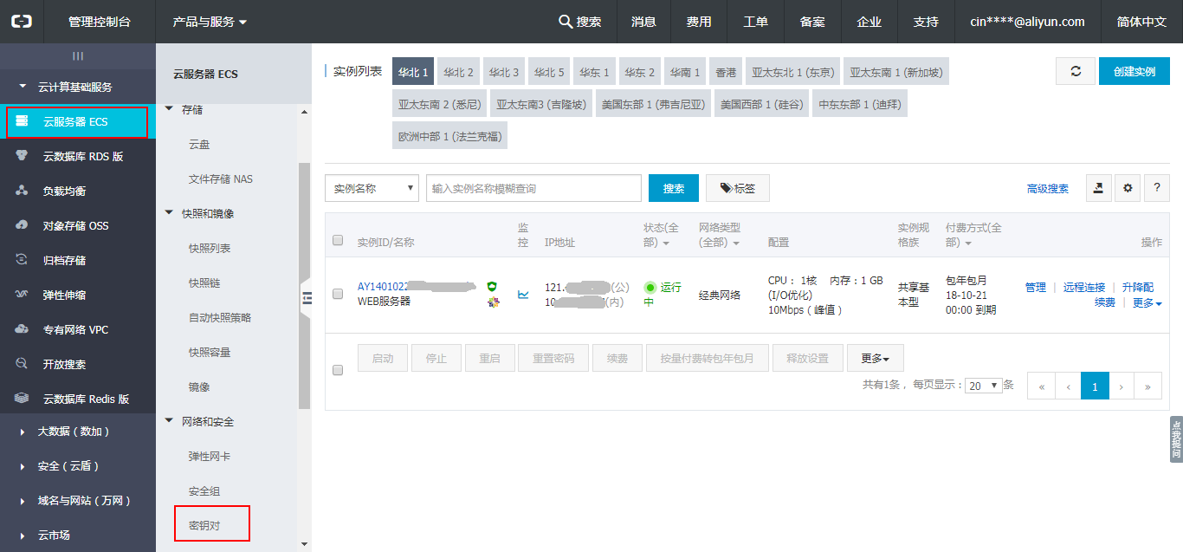Click the blue 搜索 button
This screenshot has height=552, width=1183.
point(674,188)
